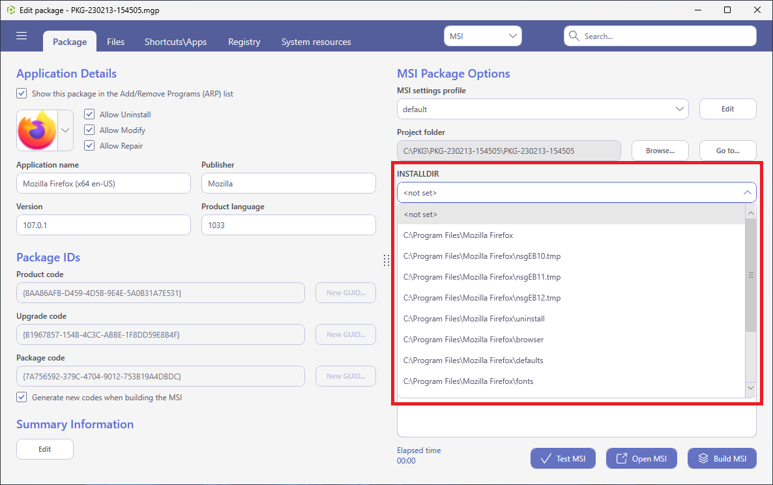Collapse the INSTALLDIR dropdown

[748, 193]
